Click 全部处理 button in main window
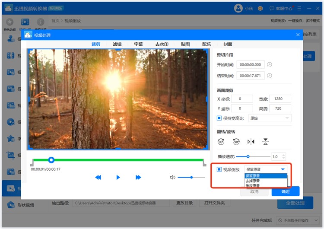Viewport: 324px width, 229px height. (295, 203)
